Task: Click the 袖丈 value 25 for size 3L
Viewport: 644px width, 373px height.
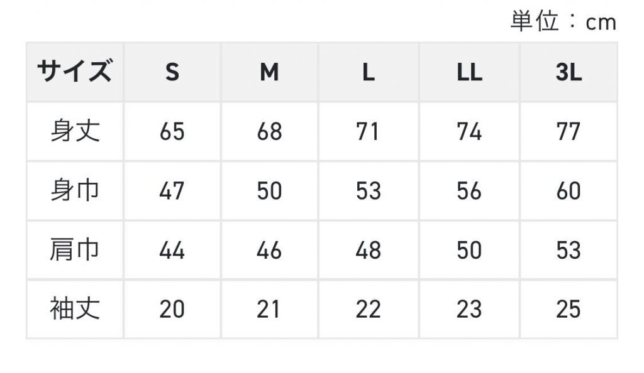Action: (569, 310)
